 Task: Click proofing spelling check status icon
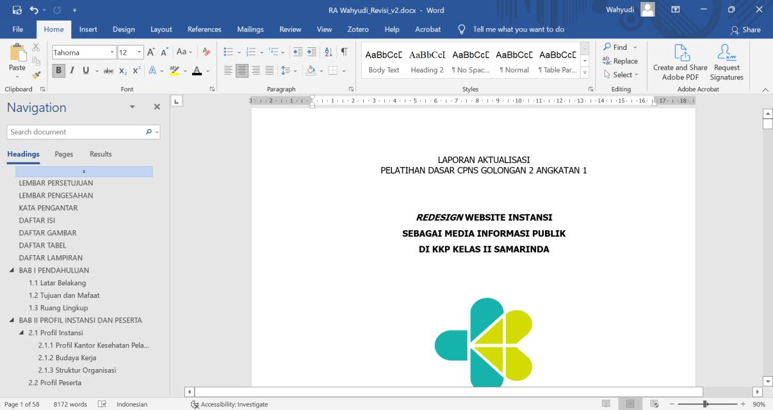(x=101, y=404)
